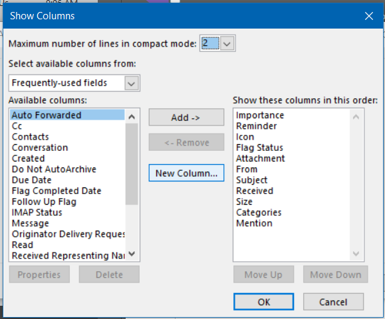
Task: Select From in shown columns list
Action: (x=292, y=169)
